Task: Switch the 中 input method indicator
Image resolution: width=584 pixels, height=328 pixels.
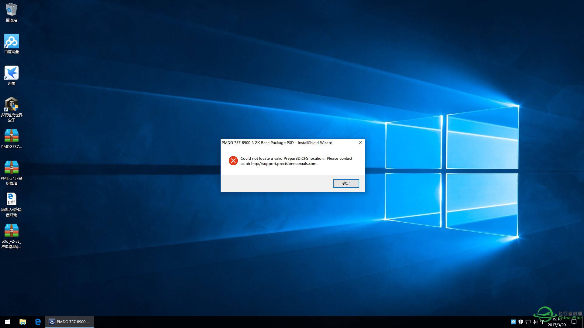Action: pyautogui.click(x=542, y=322)
